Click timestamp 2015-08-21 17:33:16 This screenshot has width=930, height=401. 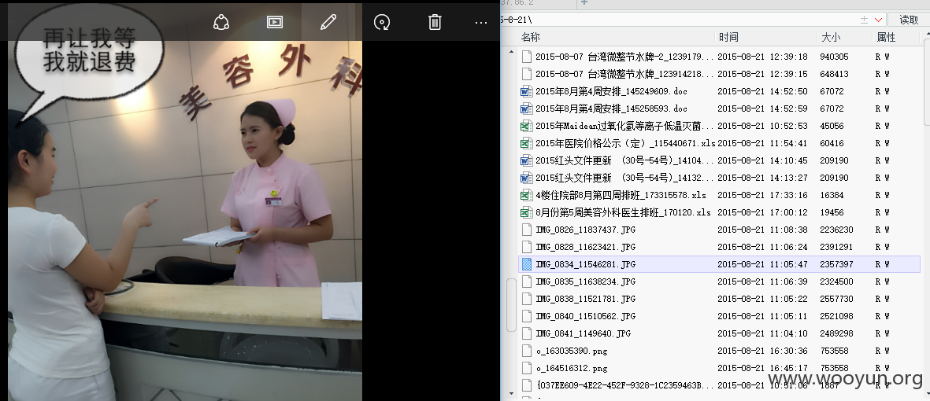click(762, 195)
